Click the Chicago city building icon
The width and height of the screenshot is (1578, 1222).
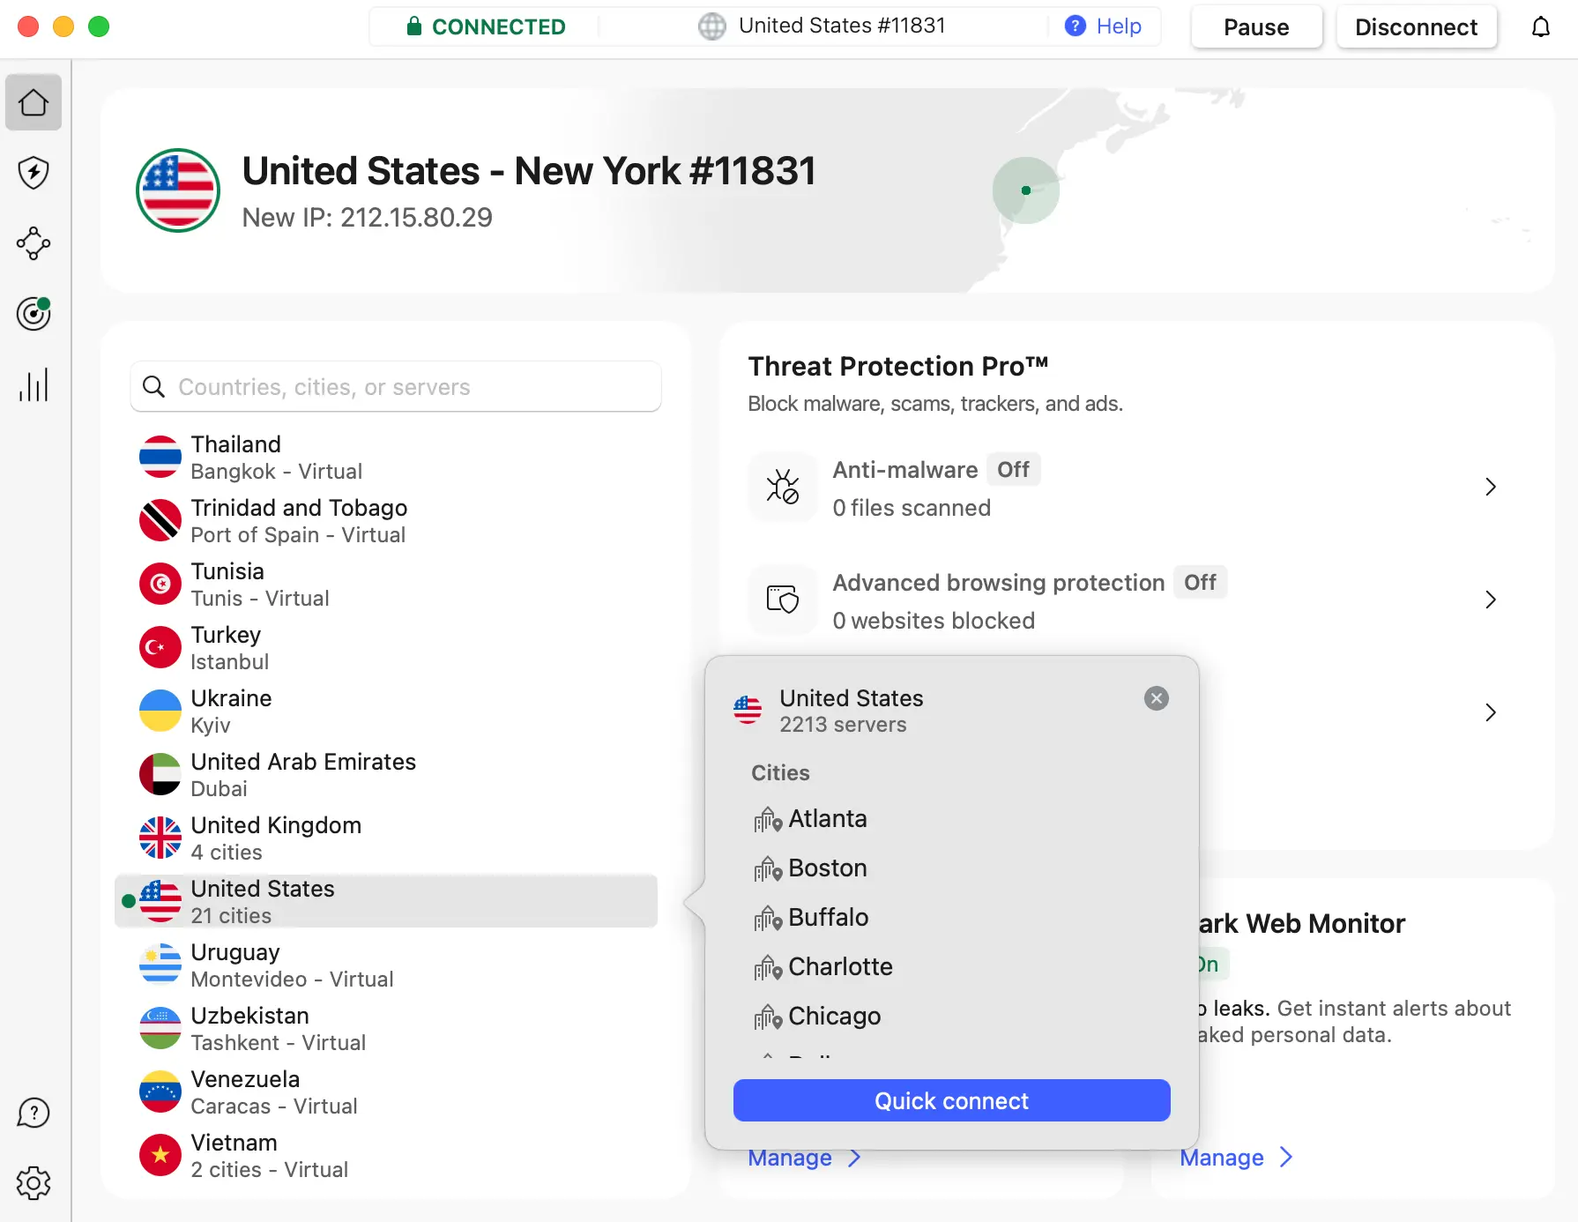(768, 1017)
